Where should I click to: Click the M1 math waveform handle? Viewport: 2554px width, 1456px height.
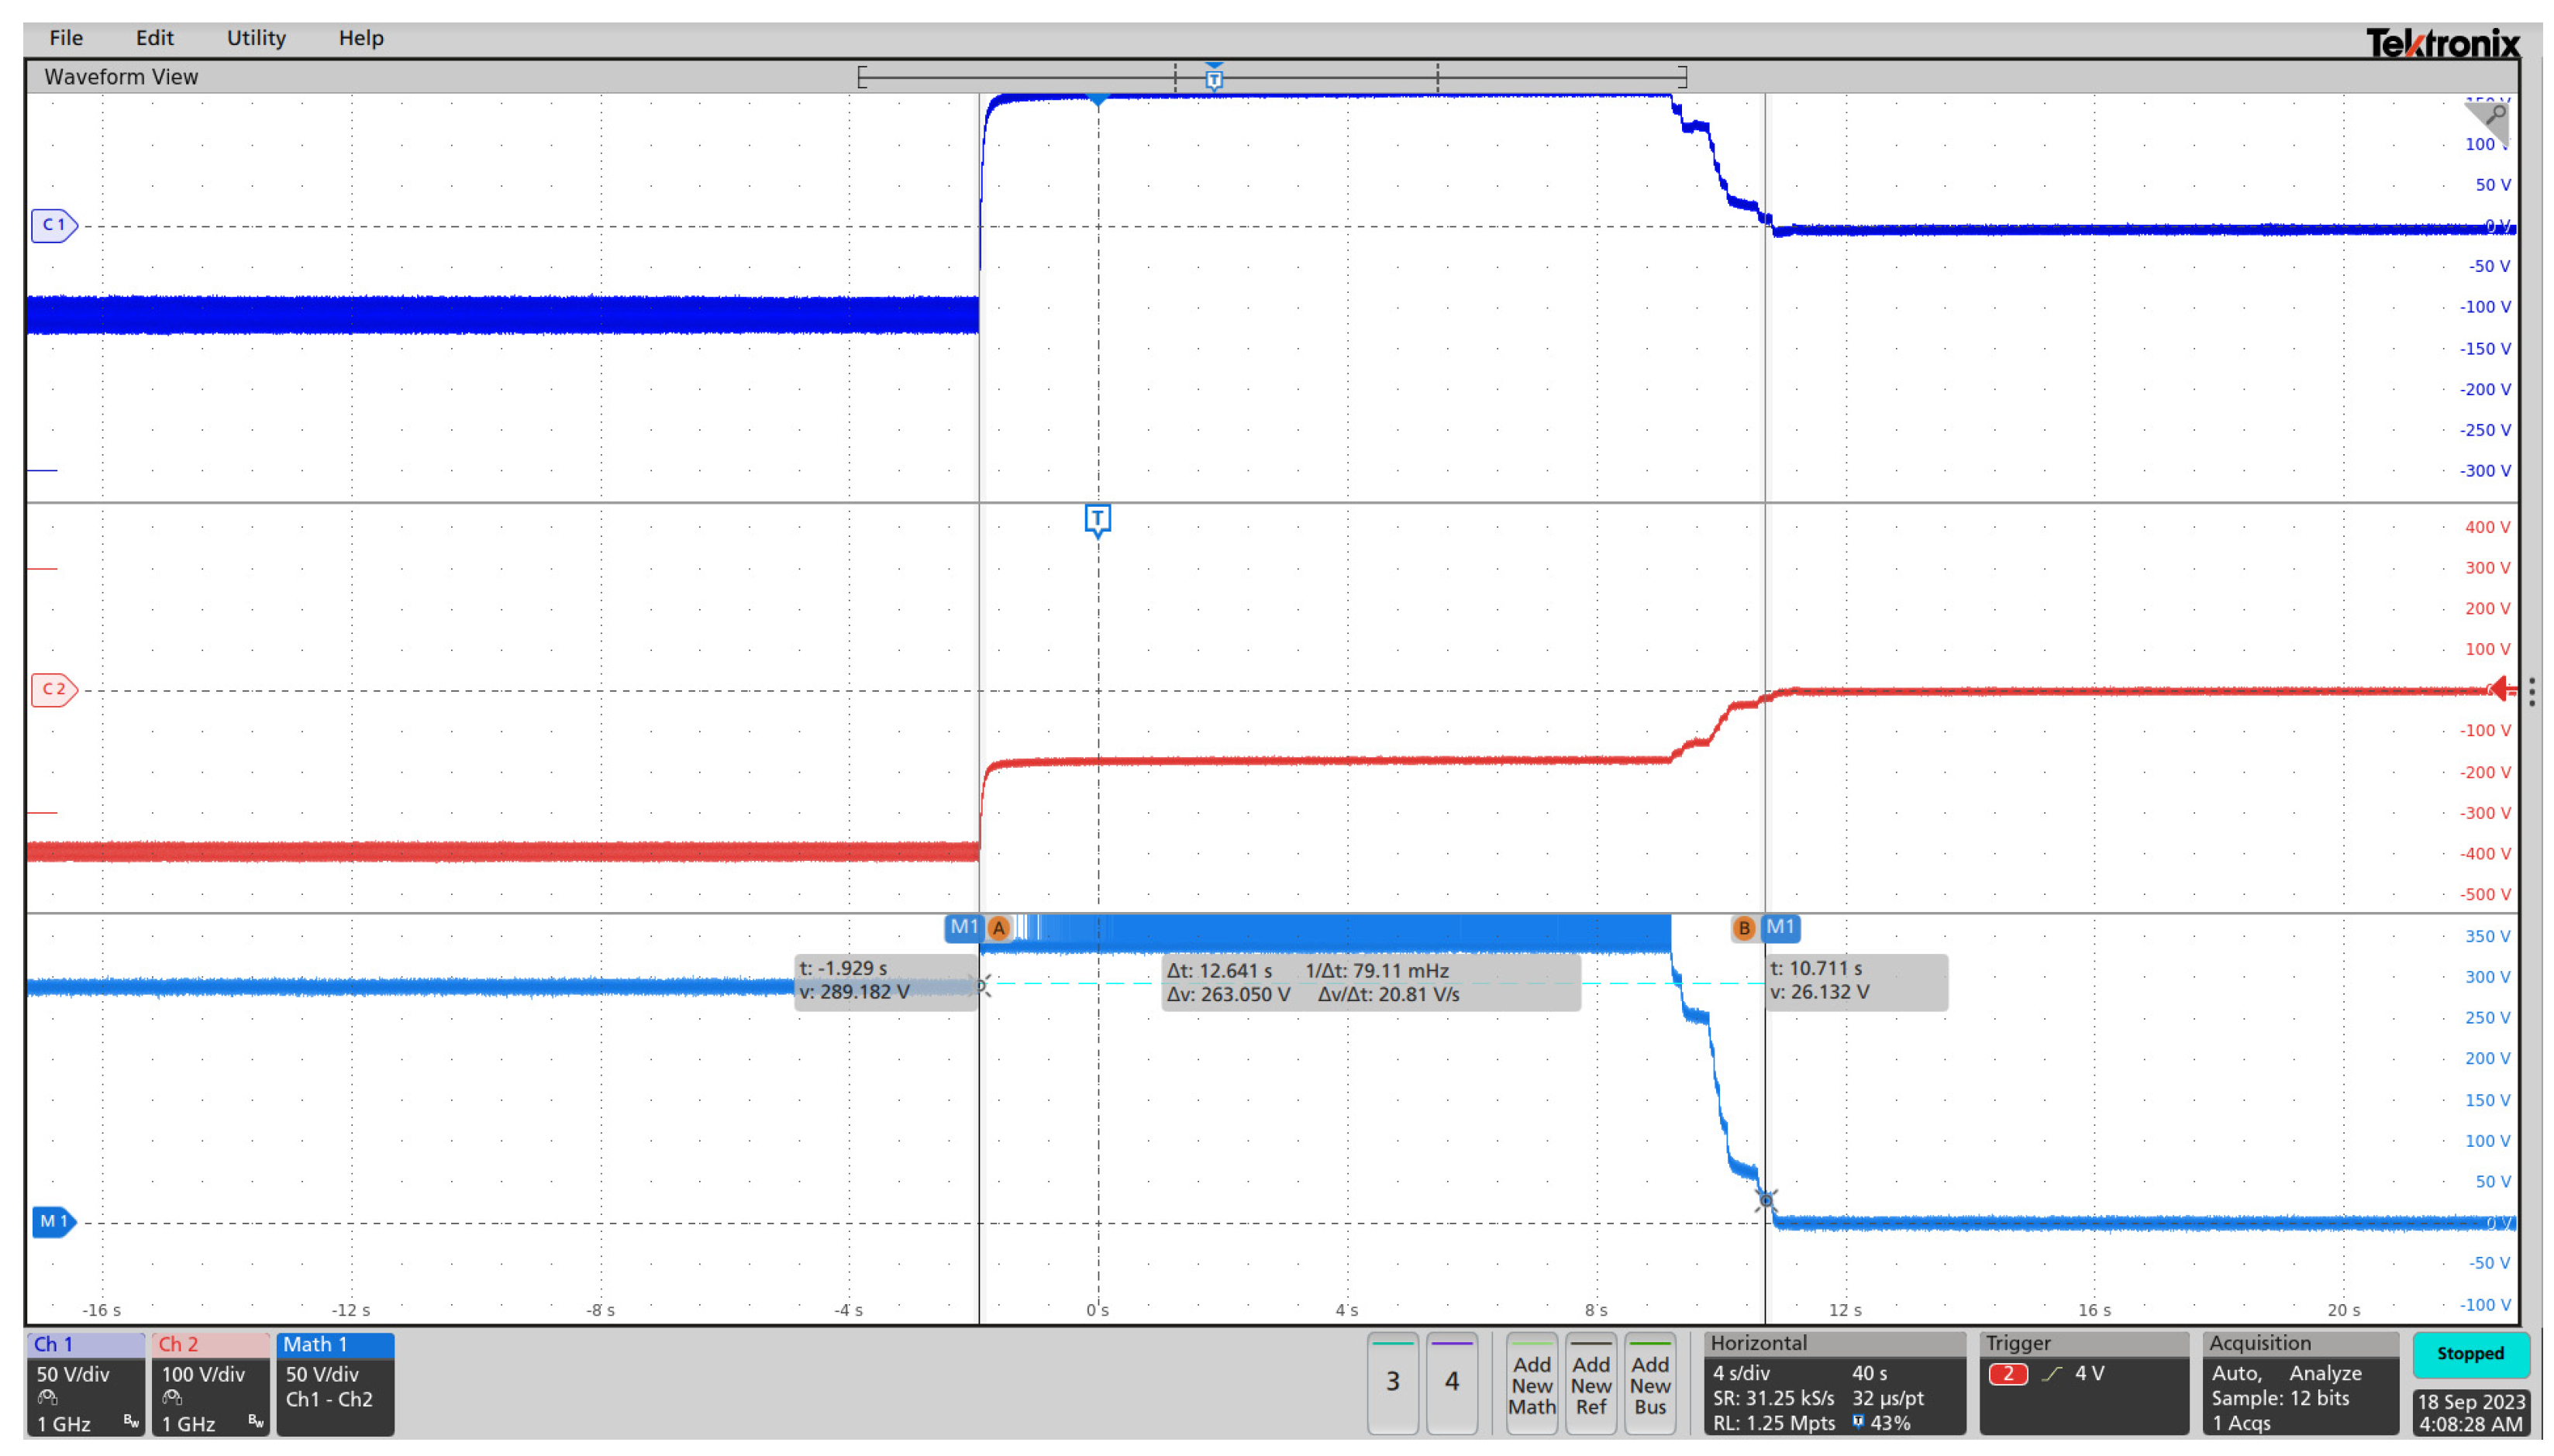coord(53,1222)
